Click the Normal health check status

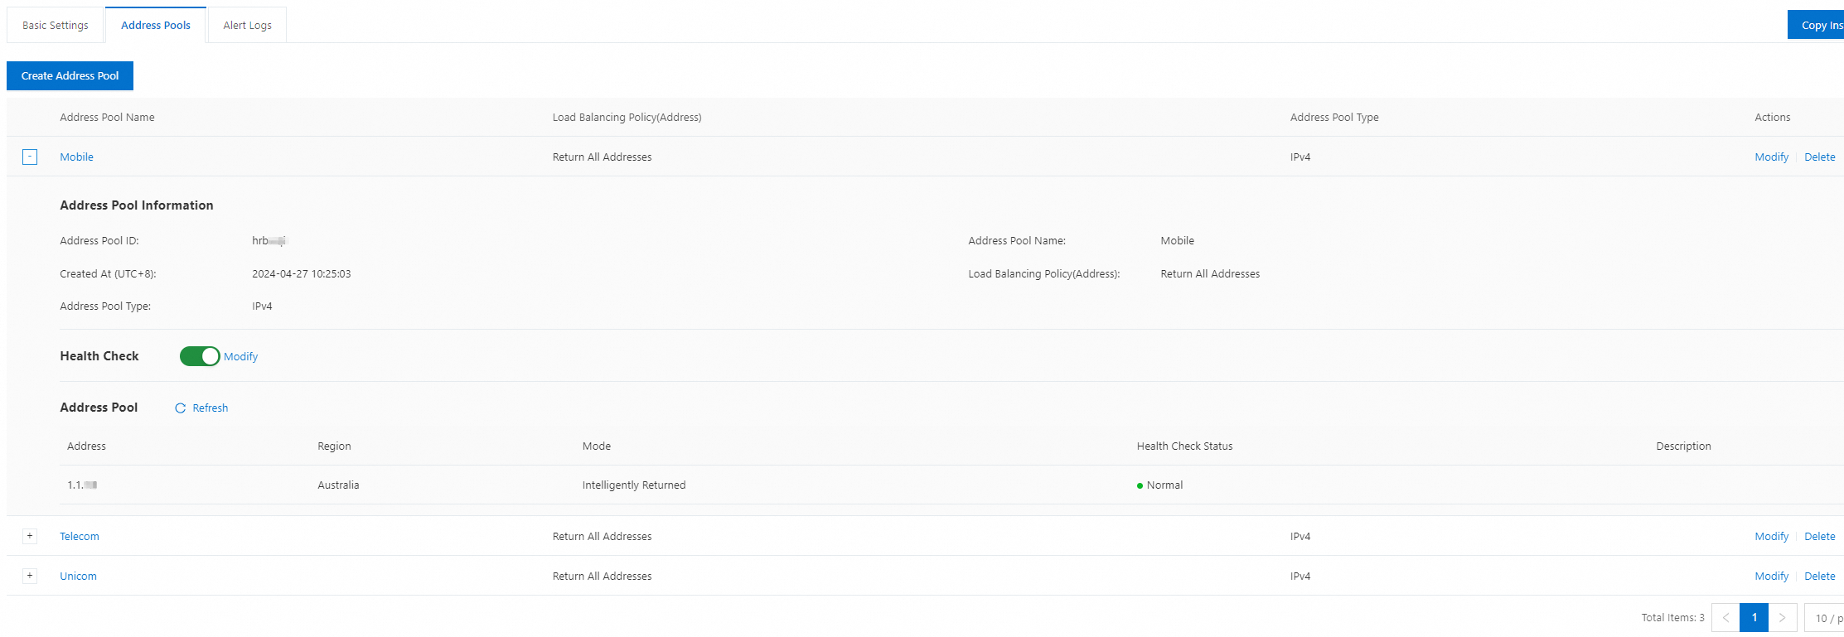point(1160,485)
